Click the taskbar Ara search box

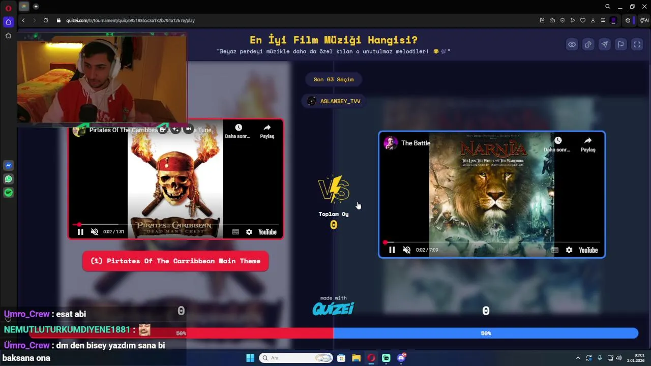pos(296,358)
